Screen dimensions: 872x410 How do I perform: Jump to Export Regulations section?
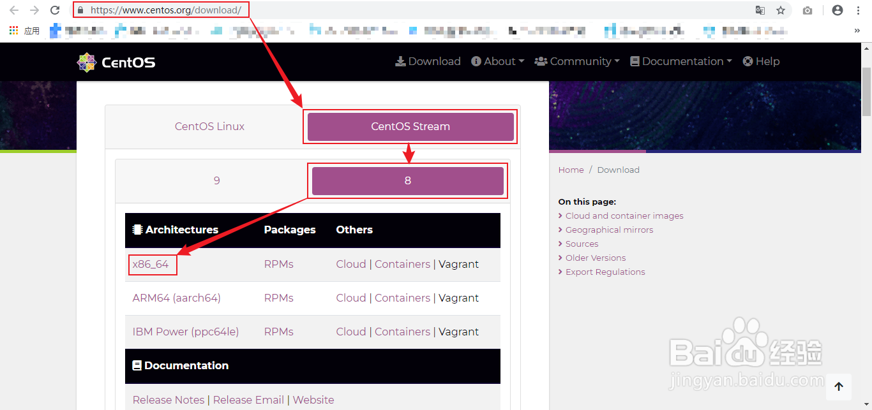605,272
